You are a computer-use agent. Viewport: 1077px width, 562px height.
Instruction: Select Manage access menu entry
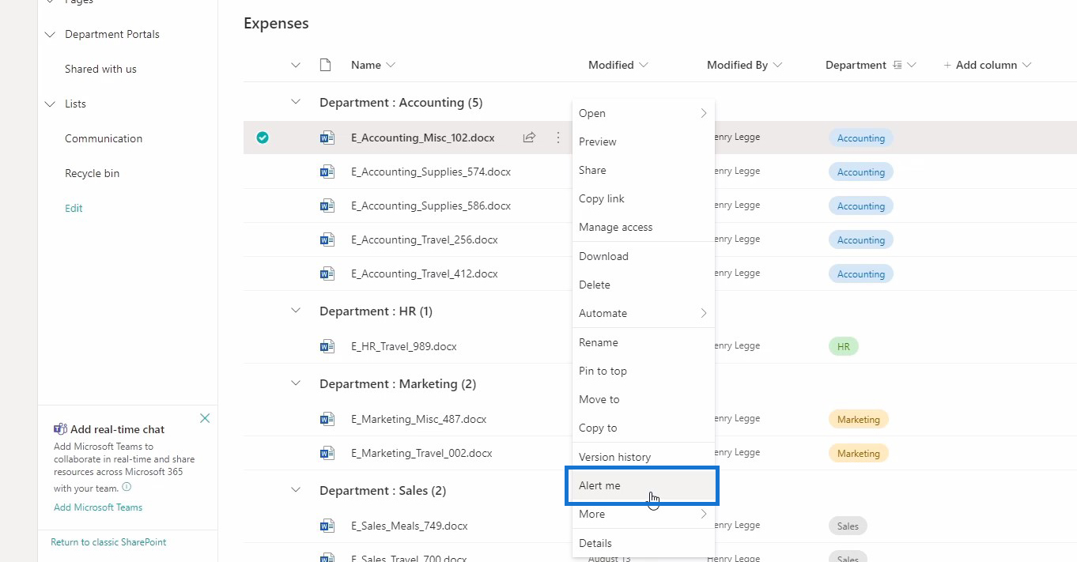(644, 227)
